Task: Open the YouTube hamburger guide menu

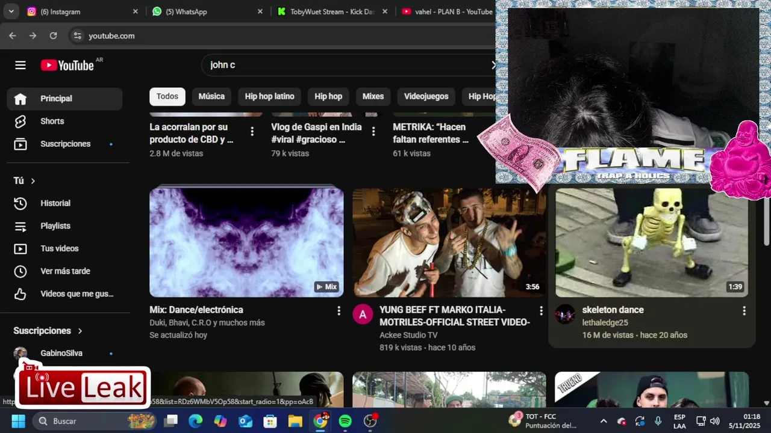Action: pyautogui.click(x=20, y=65)
